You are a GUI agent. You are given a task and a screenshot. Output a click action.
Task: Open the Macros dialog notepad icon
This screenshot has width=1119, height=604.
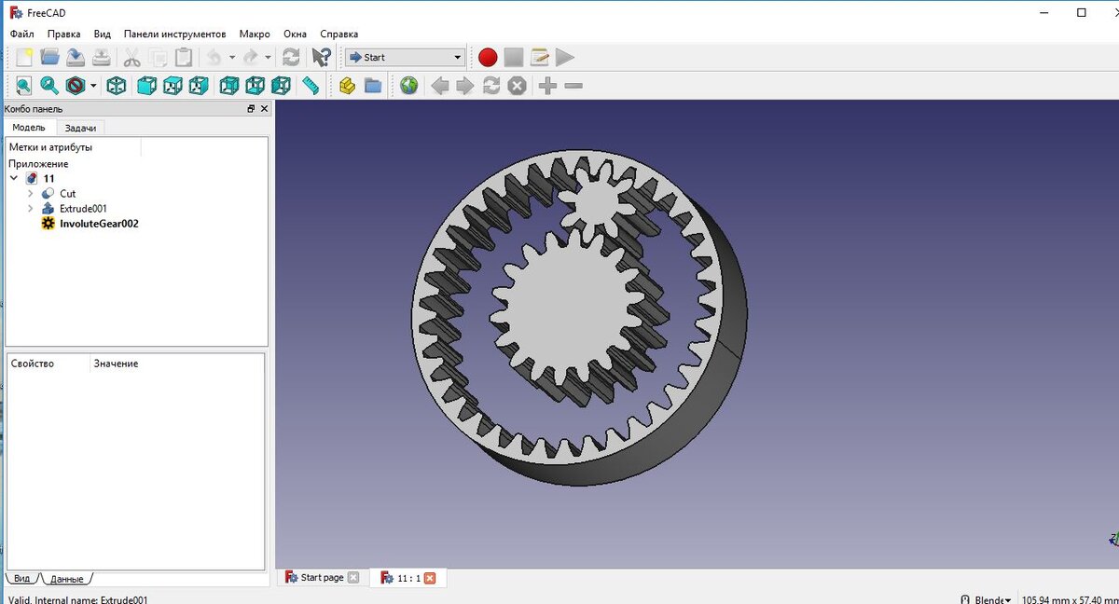click(540, 57)
